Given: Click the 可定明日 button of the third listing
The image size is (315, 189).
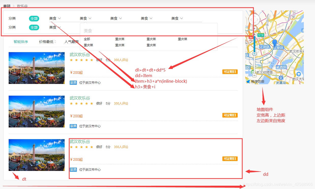Looking at the screenshot, I should pos(230,159).
